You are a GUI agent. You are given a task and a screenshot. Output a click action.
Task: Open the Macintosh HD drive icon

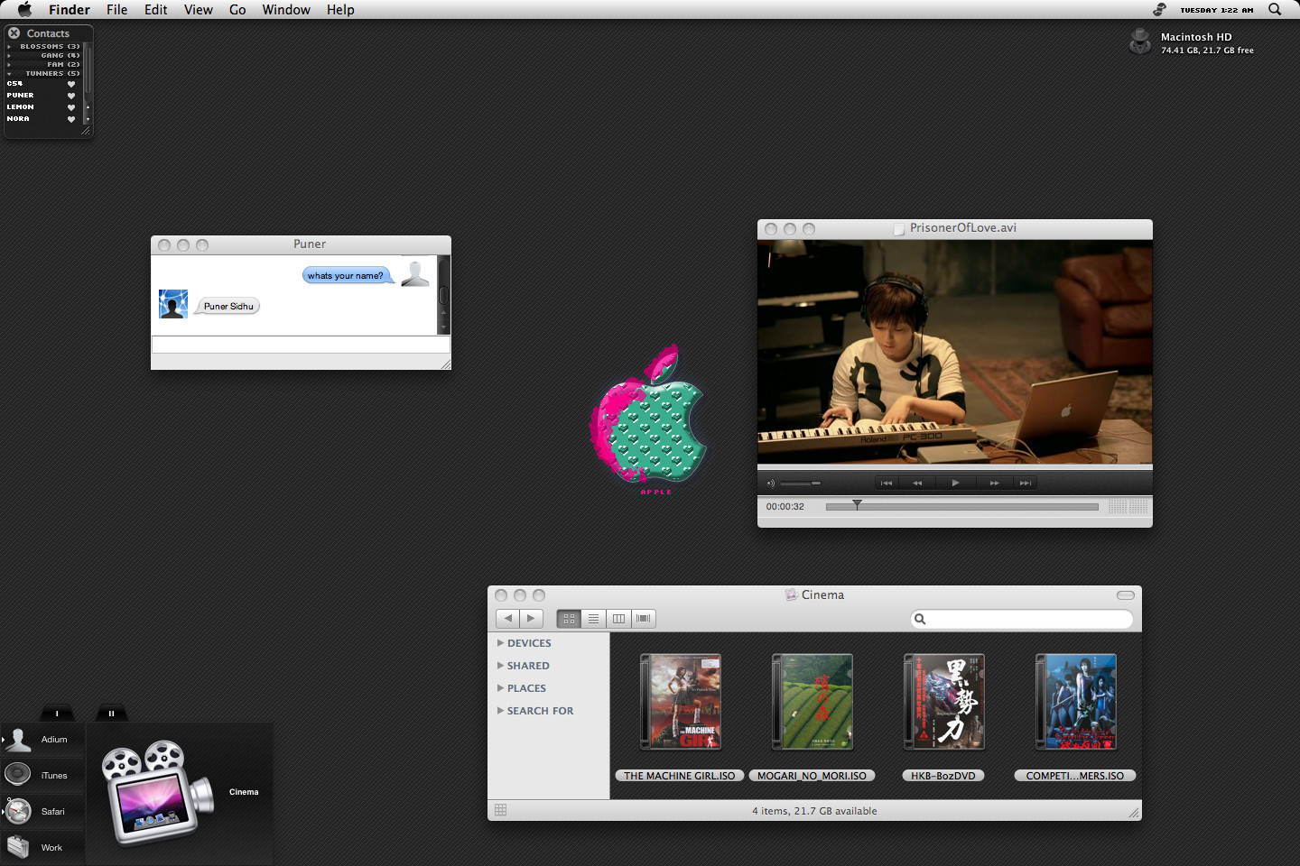pyautogui.click(x=1140, y=41)
